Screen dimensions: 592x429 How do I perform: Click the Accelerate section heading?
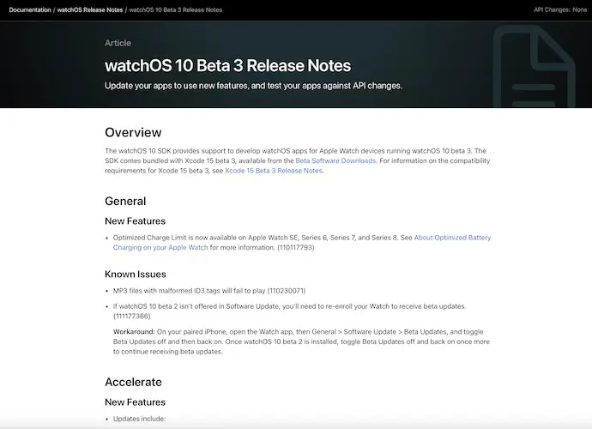(x=133, y=382)
